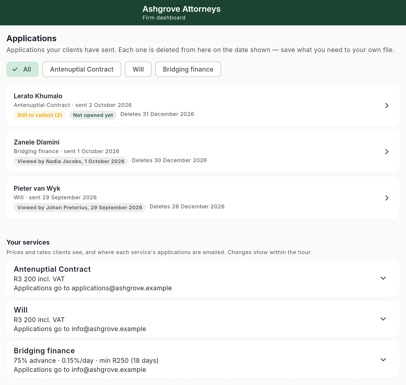Click the Ashgrove Attorneys header title
The image size is (406, 385).
coord(181,9)
